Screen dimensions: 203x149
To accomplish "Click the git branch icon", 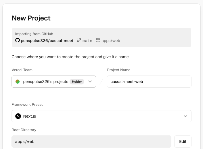I will point(79,40).
